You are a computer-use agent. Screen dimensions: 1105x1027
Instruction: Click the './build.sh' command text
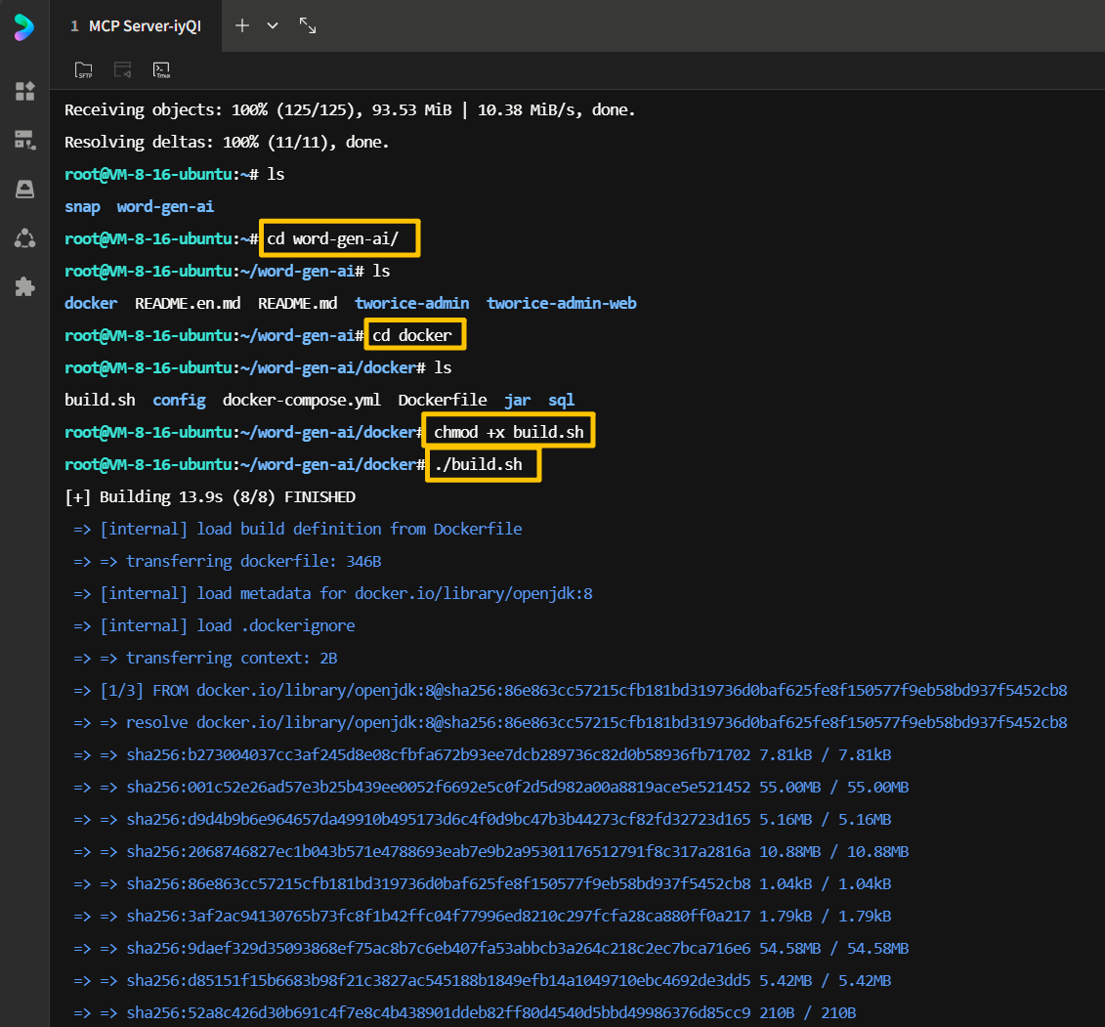pos(479,464)
